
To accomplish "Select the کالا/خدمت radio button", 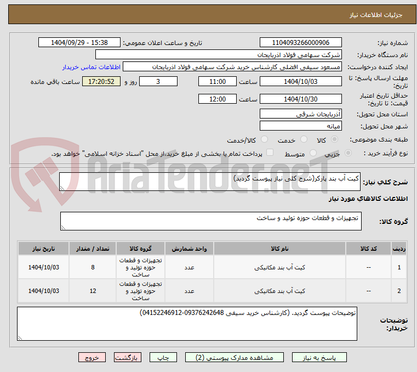I will pos(264,139).
